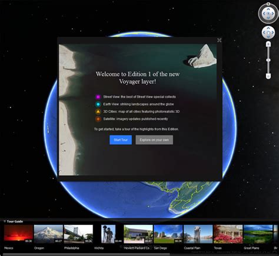279x256 pixels.
Task: Open the Hewlett-Packard tour thumbnail
Action: pos(138,234)
